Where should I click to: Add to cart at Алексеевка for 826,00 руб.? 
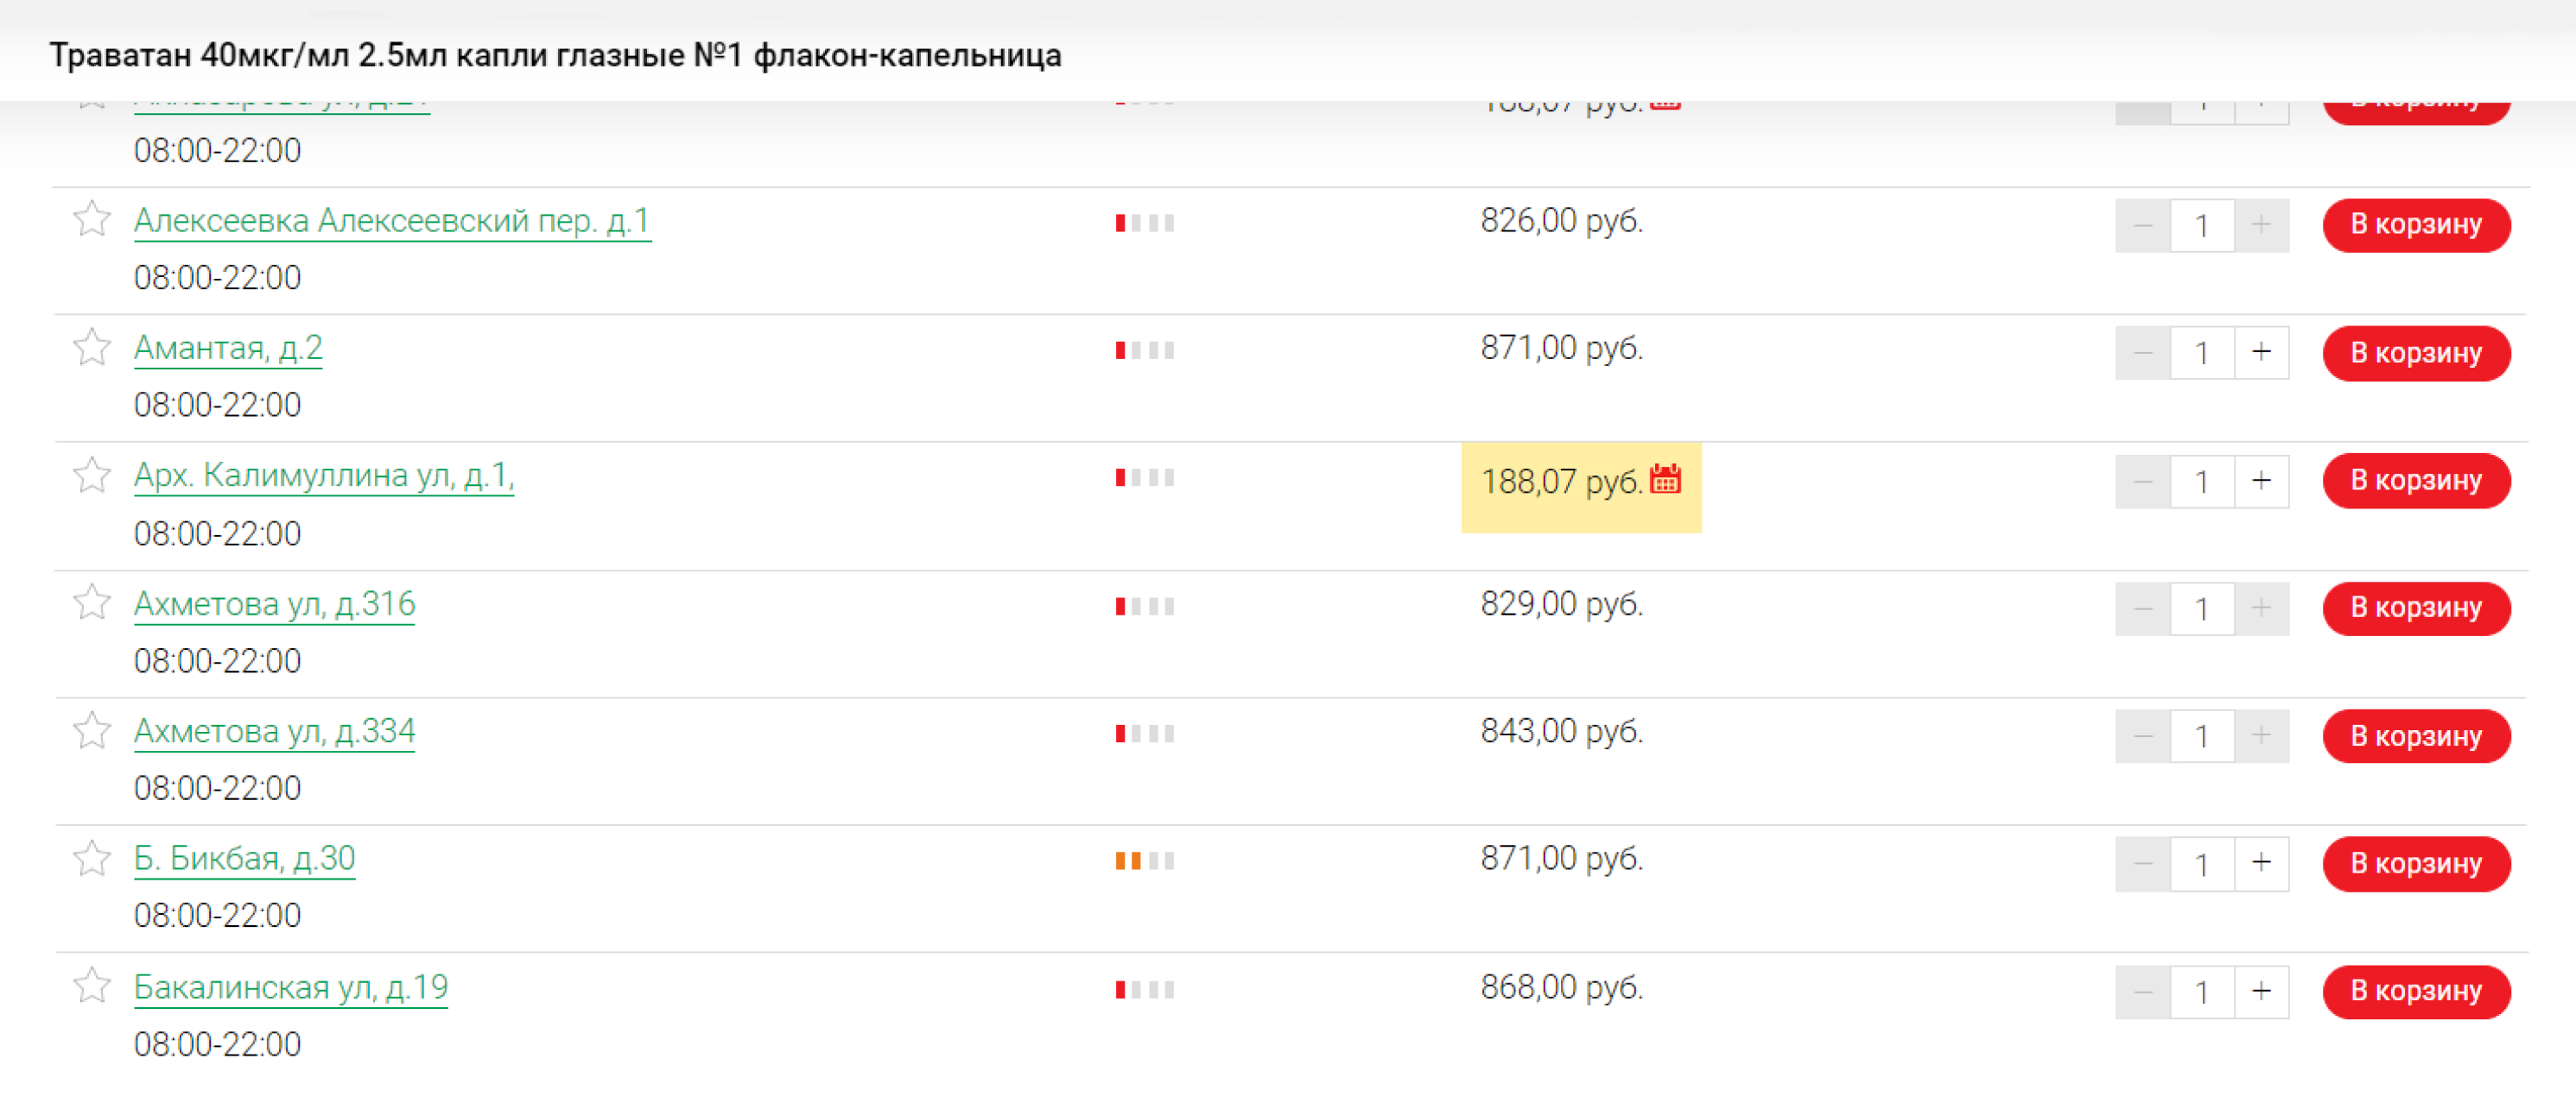pos(2416,224)
